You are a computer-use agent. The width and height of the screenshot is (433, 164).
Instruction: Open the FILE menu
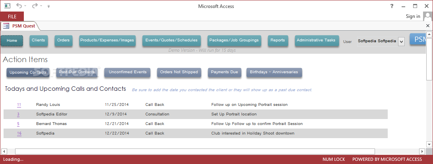click(x=12, y=16)
